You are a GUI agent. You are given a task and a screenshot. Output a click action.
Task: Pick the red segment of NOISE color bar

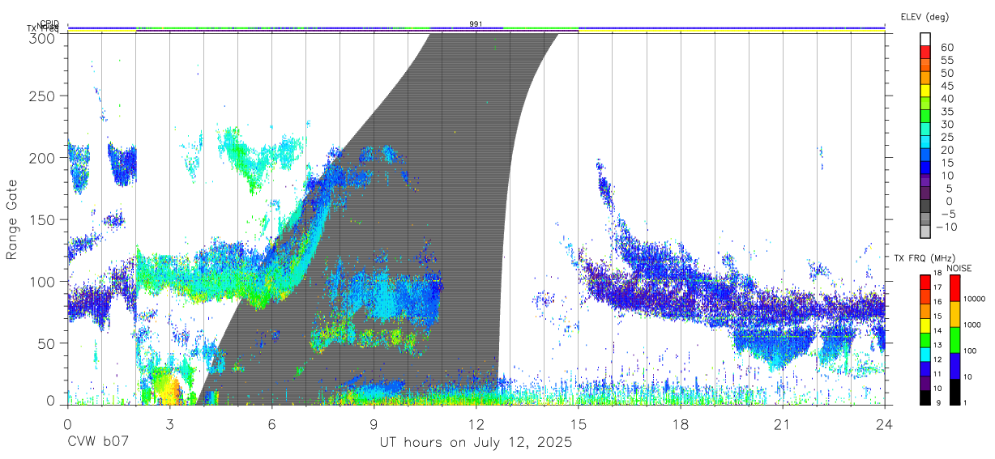[954, 288]
